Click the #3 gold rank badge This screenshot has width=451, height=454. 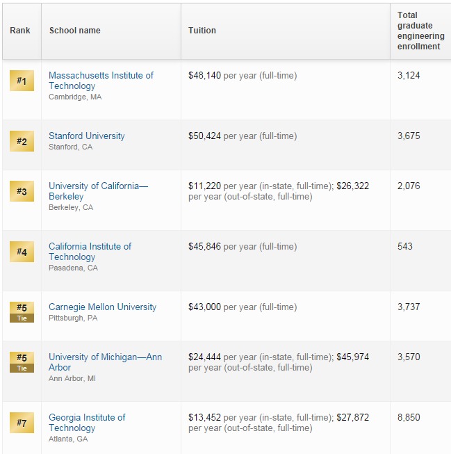click(x=22, y=191)
